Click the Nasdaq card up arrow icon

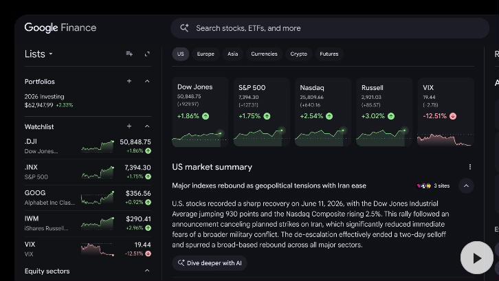click(329, 116)
